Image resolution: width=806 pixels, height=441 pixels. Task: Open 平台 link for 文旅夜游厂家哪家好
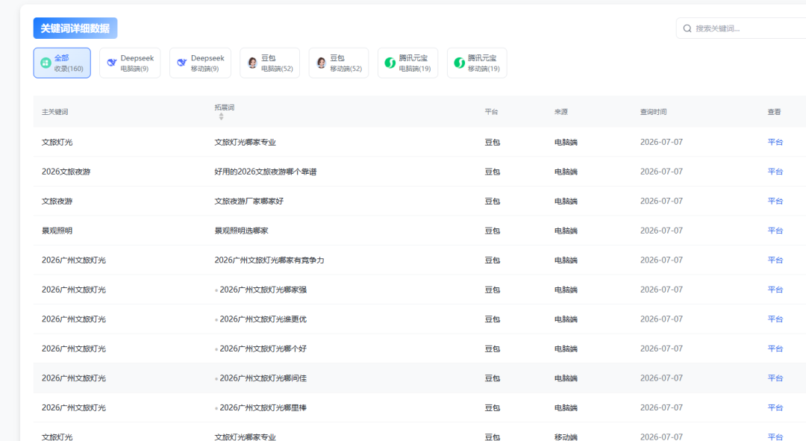point(775,201)
